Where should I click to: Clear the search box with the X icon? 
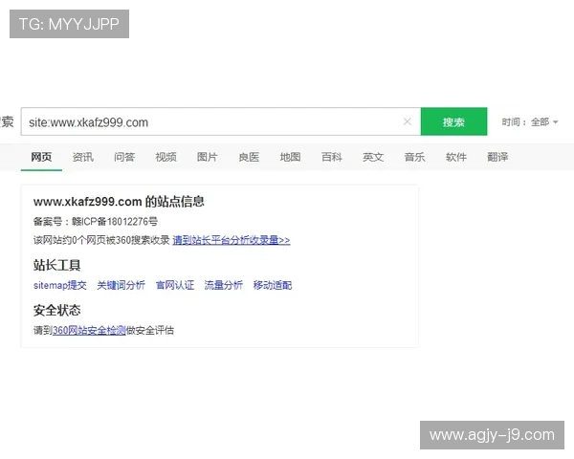(407, 121)
